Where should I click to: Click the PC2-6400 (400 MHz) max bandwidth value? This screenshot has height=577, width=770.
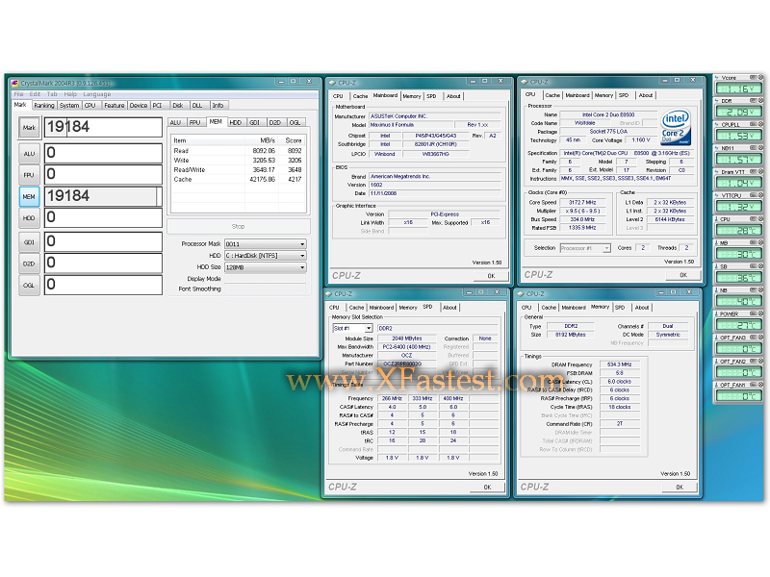[406, 347]
